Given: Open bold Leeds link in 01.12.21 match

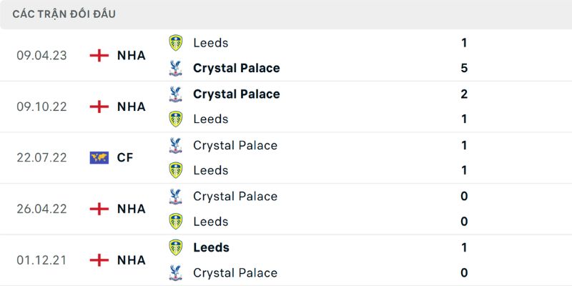Looking at the screenshot, I should pyautogui.click(x=211, y=247).
